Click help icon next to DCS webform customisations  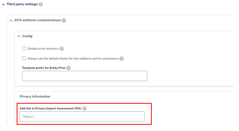(x=64, y=20)
